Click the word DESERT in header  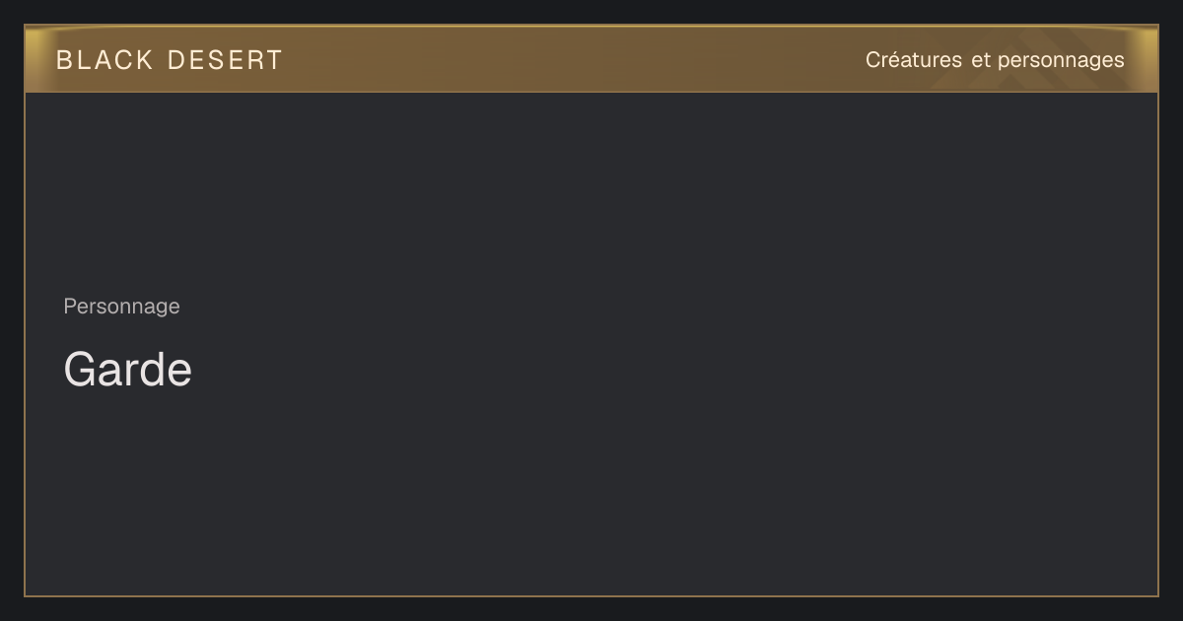coord(225,60)
